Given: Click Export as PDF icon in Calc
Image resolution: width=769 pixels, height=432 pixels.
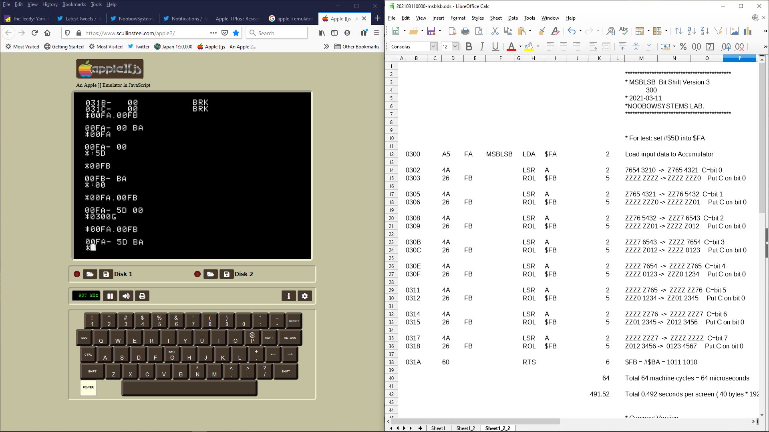Looking at the screenshot, I should pos(452,31).
